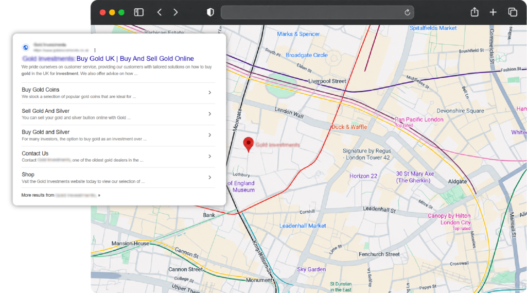Screen dimensions: 527x293
Task: Click Leadenhall St street label
Action: click(x=379, y=210)
